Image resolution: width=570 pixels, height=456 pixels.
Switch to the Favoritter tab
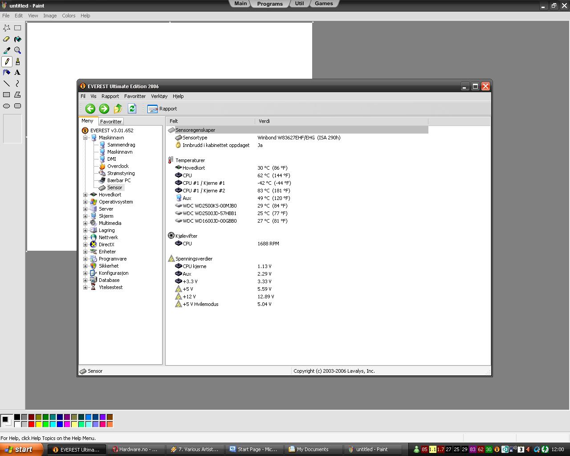tap(111, 122)
